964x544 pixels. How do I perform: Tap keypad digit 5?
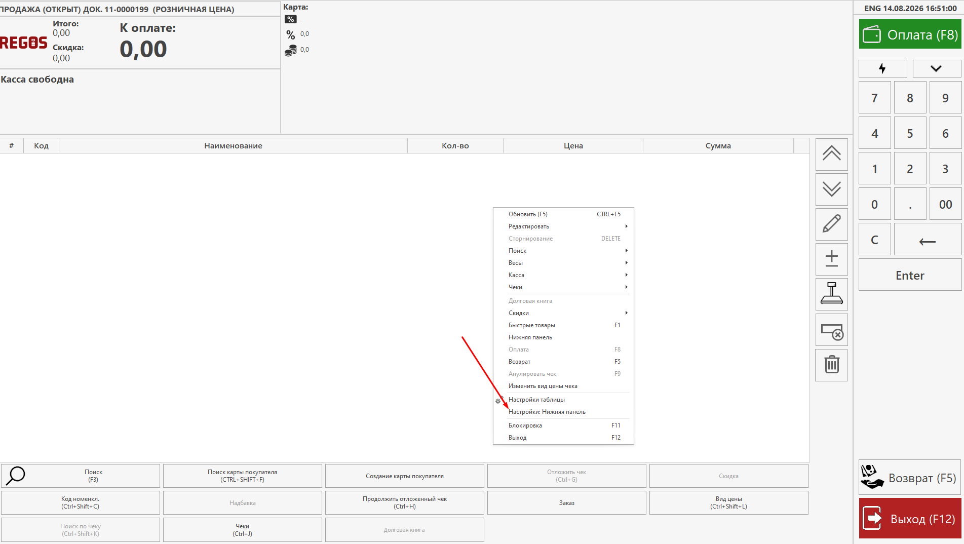pos(910,133)
